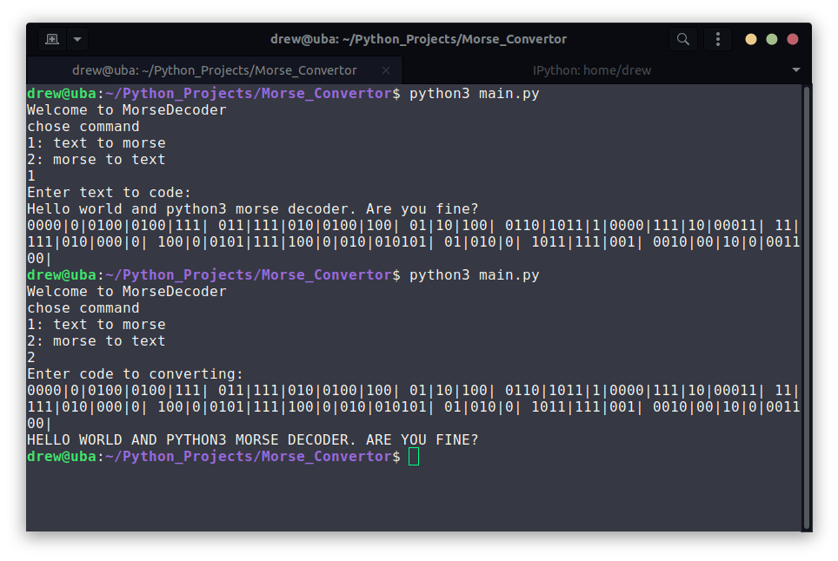Open the three-dot application menu
Image resolution: width=838 pixels, height=561 pixels.
(717, 38)
